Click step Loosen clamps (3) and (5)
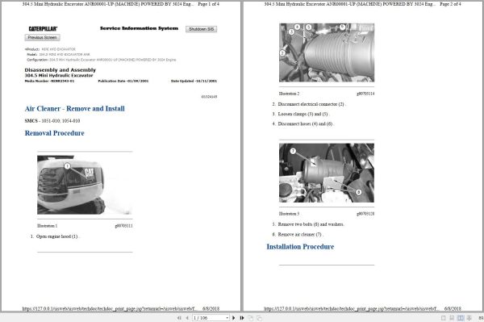The height and width of the screenshot is (322, 484). point(303,114)
